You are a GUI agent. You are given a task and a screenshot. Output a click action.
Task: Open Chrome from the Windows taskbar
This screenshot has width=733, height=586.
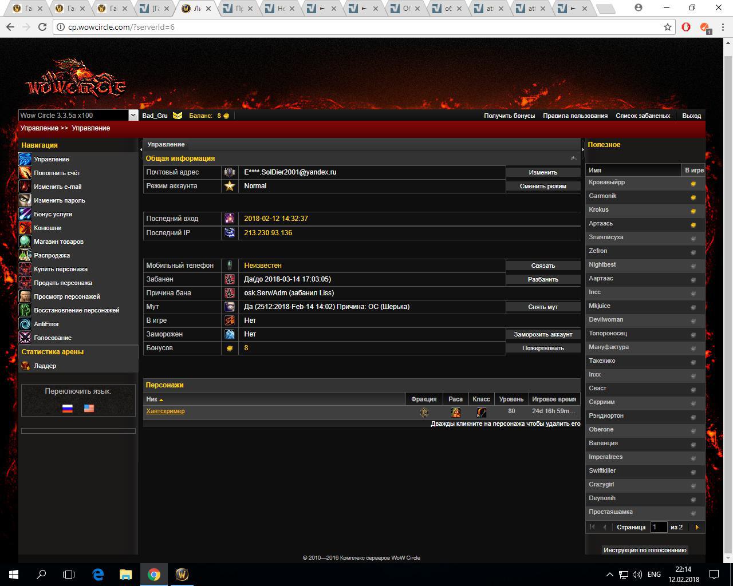click(x=154, y=575)
